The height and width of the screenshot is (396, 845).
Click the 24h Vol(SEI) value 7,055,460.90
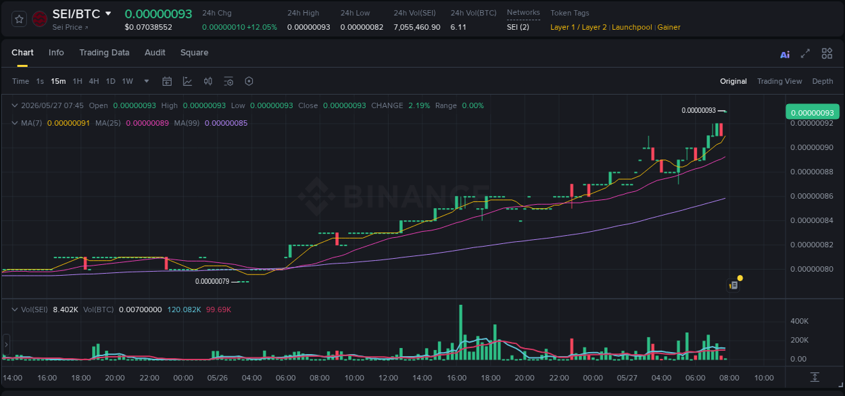[x=416, y=27]
